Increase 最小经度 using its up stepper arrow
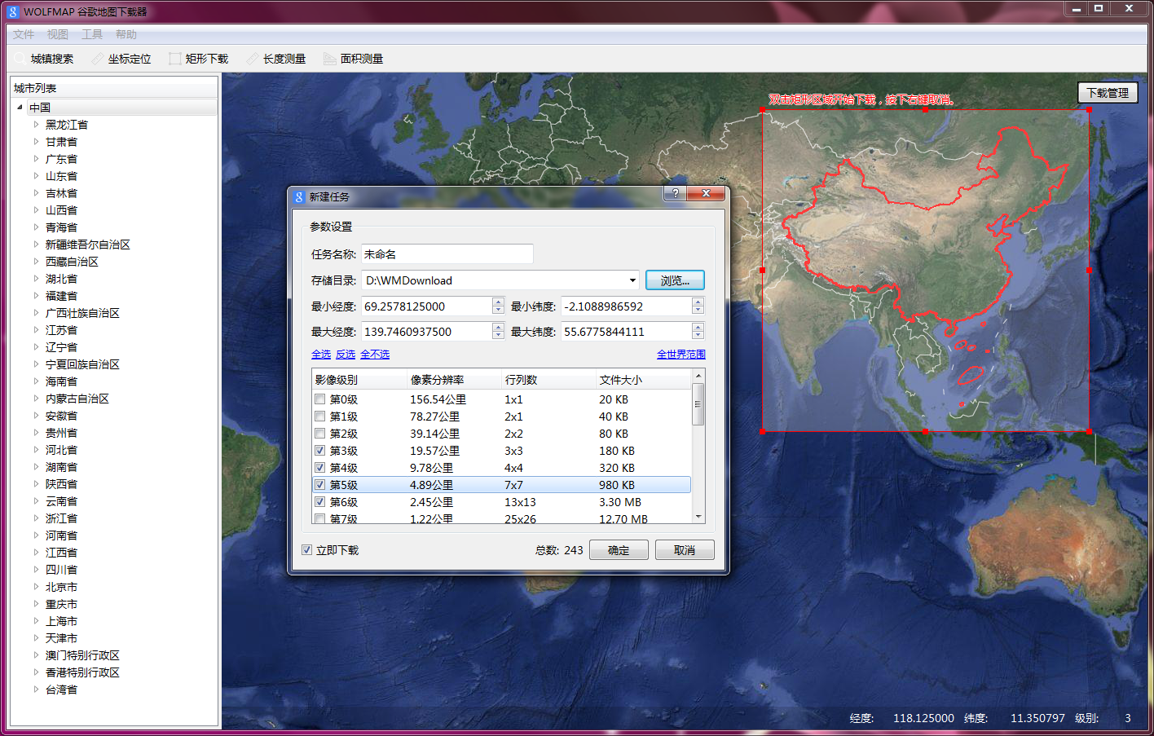The image size is (1154, 736). pos(497,302)
